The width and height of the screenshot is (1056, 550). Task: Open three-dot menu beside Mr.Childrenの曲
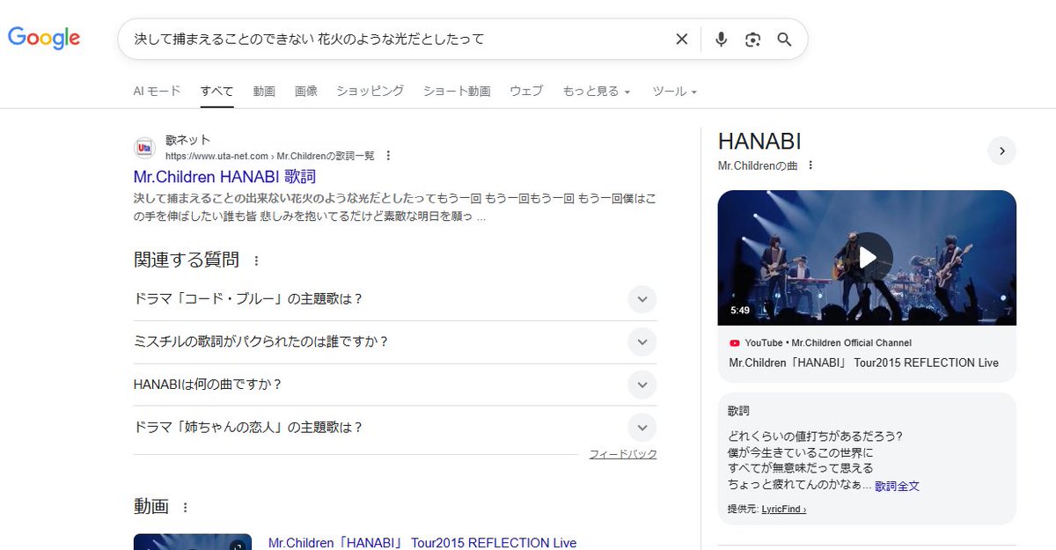[810, 165]
